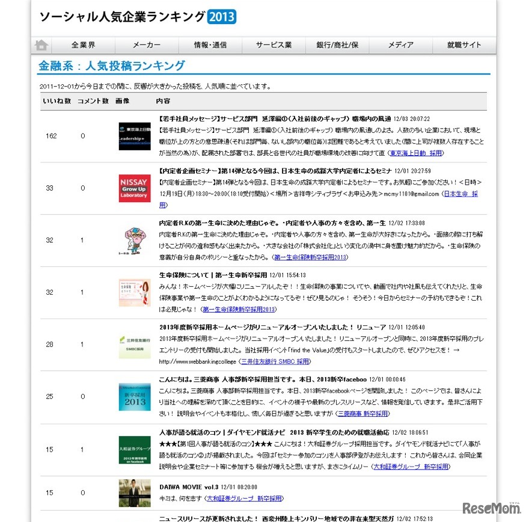The width and height of the screenshot is (529, 522).
Task: Select the サービス業 tab
Action: [274, 45]
